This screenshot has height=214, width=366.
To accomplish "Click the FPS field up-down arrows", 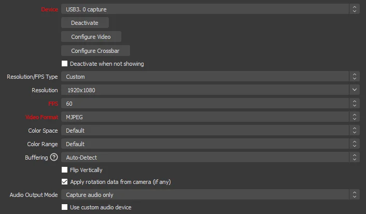I will (355, 104).
